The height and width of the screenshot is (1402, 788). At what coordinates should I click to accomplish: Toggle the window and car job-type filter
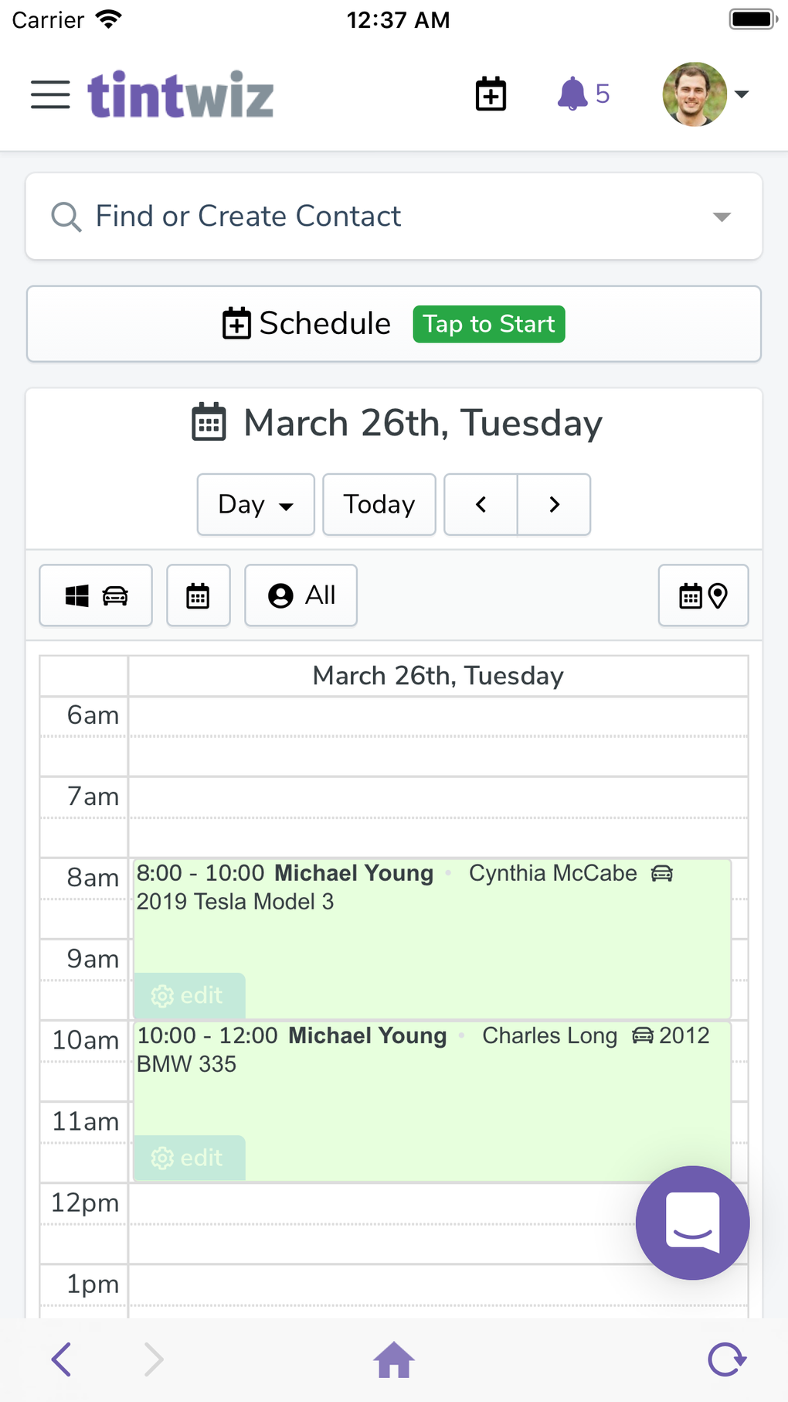[x=96, y=595]
